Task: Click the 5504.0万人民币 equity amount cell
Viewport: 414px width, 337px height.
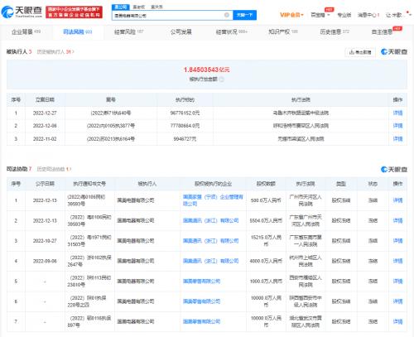Action: [266, 220]
